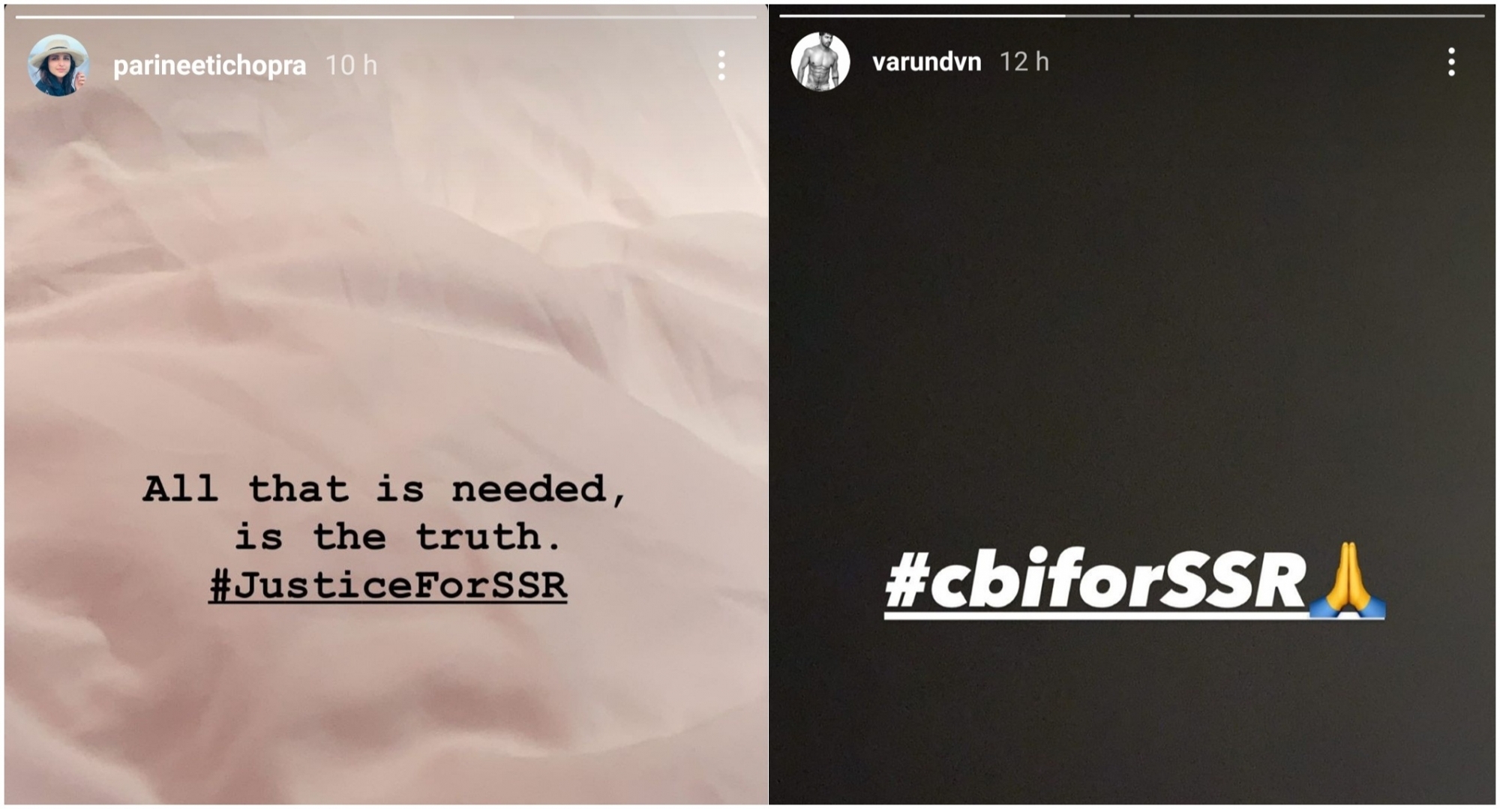Click the 10 h timestamp

[351, 66]
